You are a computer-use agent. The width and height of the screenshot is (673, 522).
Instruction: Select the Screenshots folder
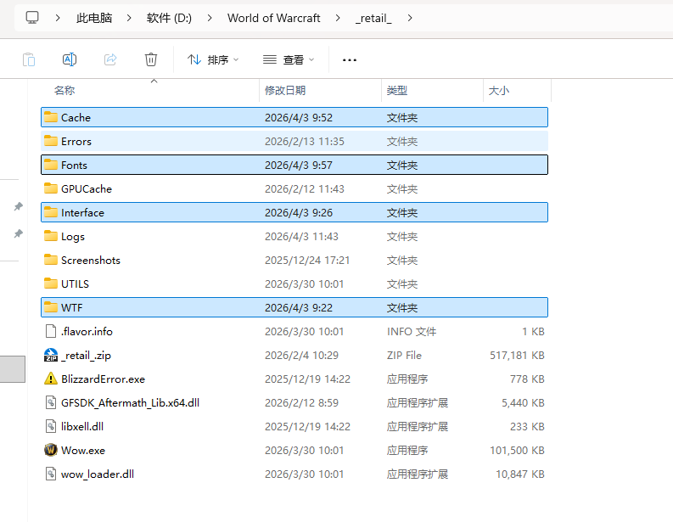(x=90, y=260)
